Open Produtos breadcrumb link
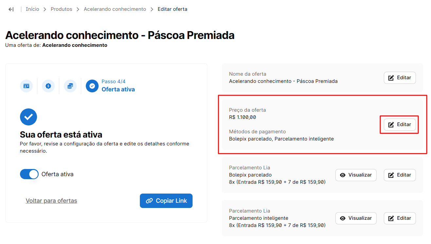Image resolution: width=431 pixels, height=244 pixels. (61, 9)
